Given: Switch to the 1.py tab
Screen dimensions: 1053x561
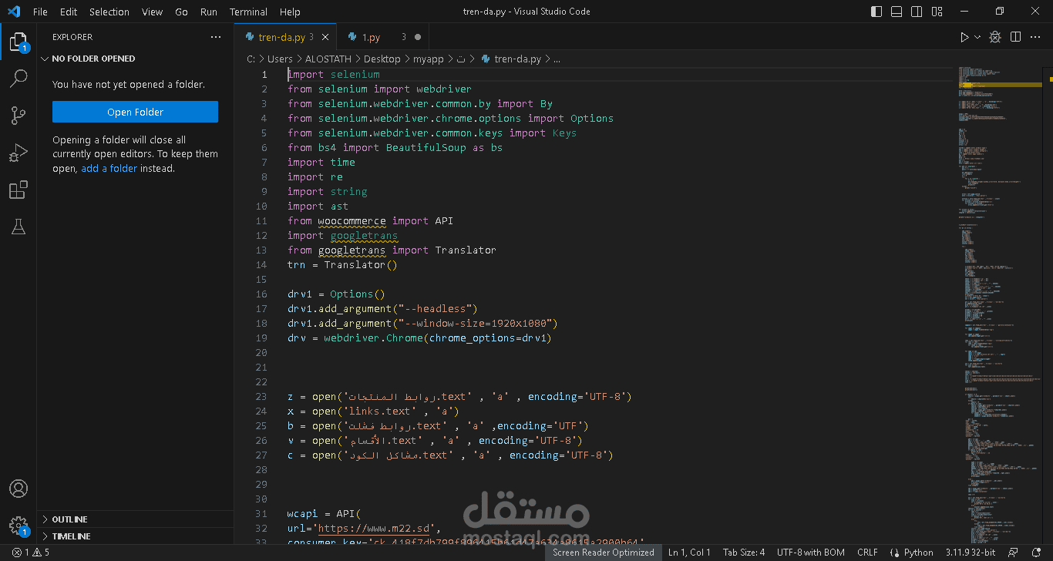Looking at the screenshot, I should coord(368,36).
